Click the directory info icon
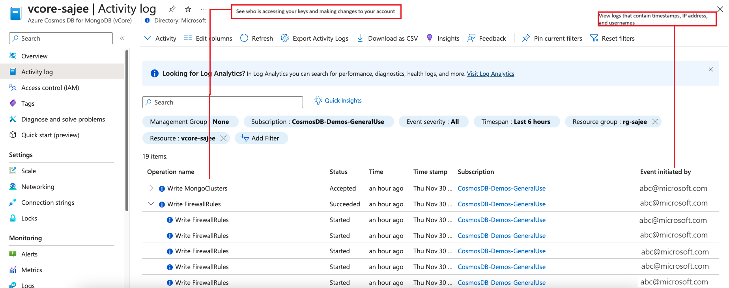 coord(147,20)
